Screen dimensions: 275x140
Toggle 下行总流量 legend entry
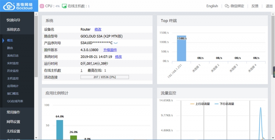pyautogui.click(x=224, y=104)
